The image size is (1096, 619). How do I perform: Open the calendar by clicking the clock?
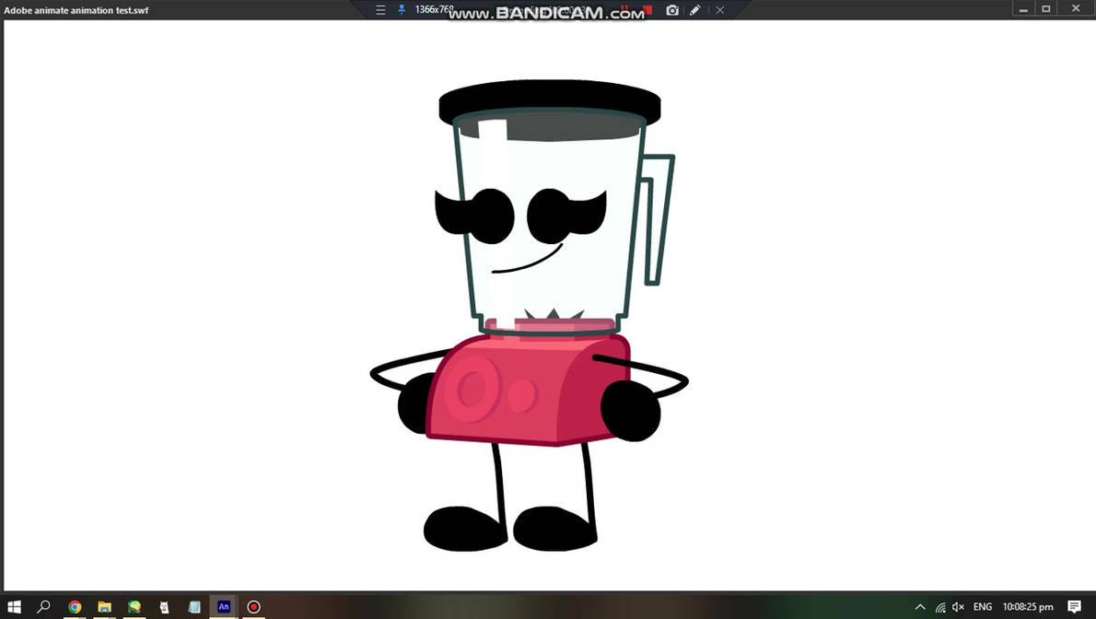pos(1028,606)
